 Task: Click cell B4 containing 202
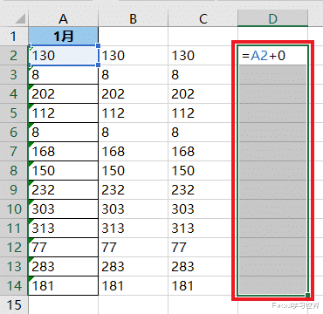click(x=133, y=93)
